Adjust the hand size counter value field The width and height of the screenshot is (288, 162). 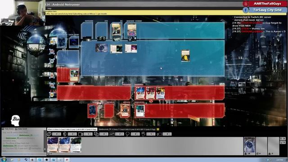point(151,134)
